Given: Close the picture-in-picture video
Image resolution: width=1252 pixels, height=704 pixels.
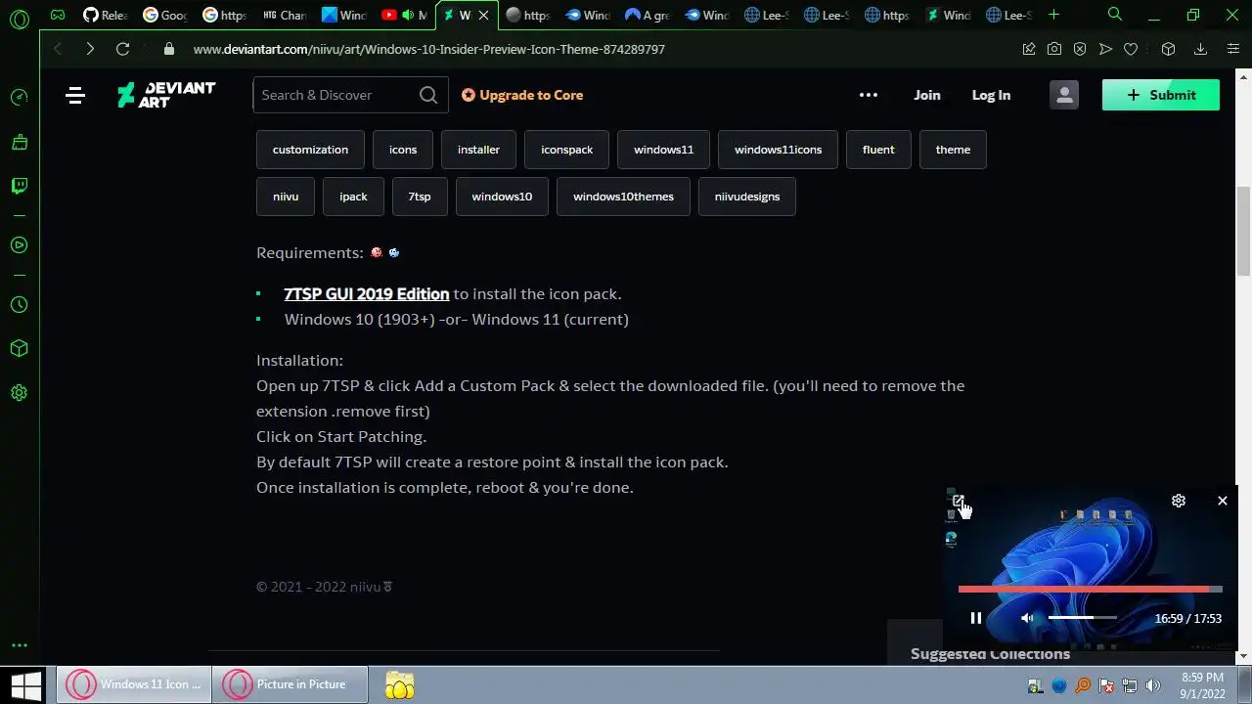Looking at the screenshot, I should click(1222, 501).
